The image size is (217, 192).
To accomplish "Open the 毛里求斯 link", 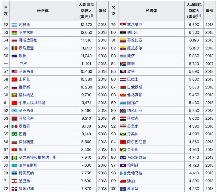I will [x=26, y=32].
